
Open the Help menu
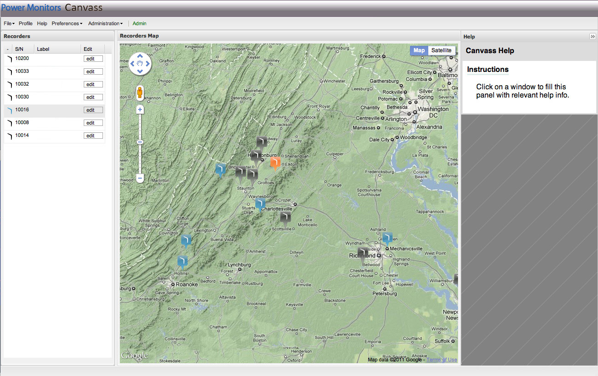coord(42,23)
